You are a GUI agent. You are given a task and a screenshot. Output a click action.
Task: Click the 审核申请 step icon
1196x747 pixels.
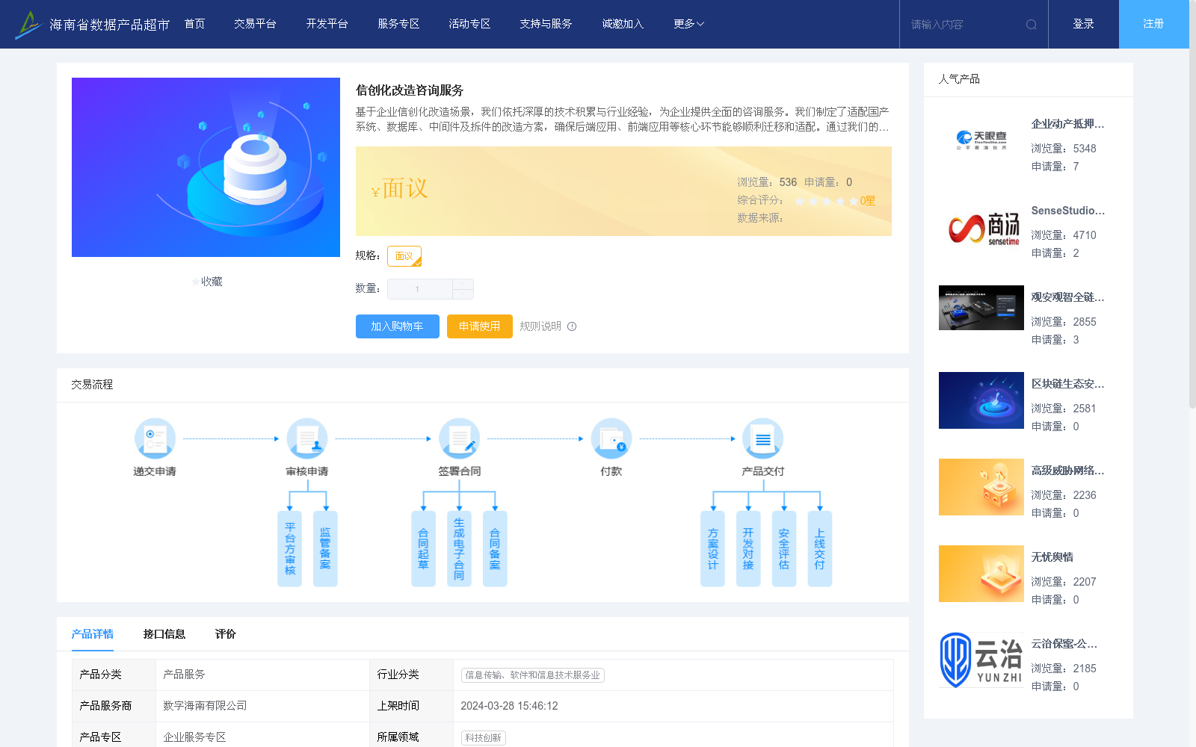coord(307,438)
